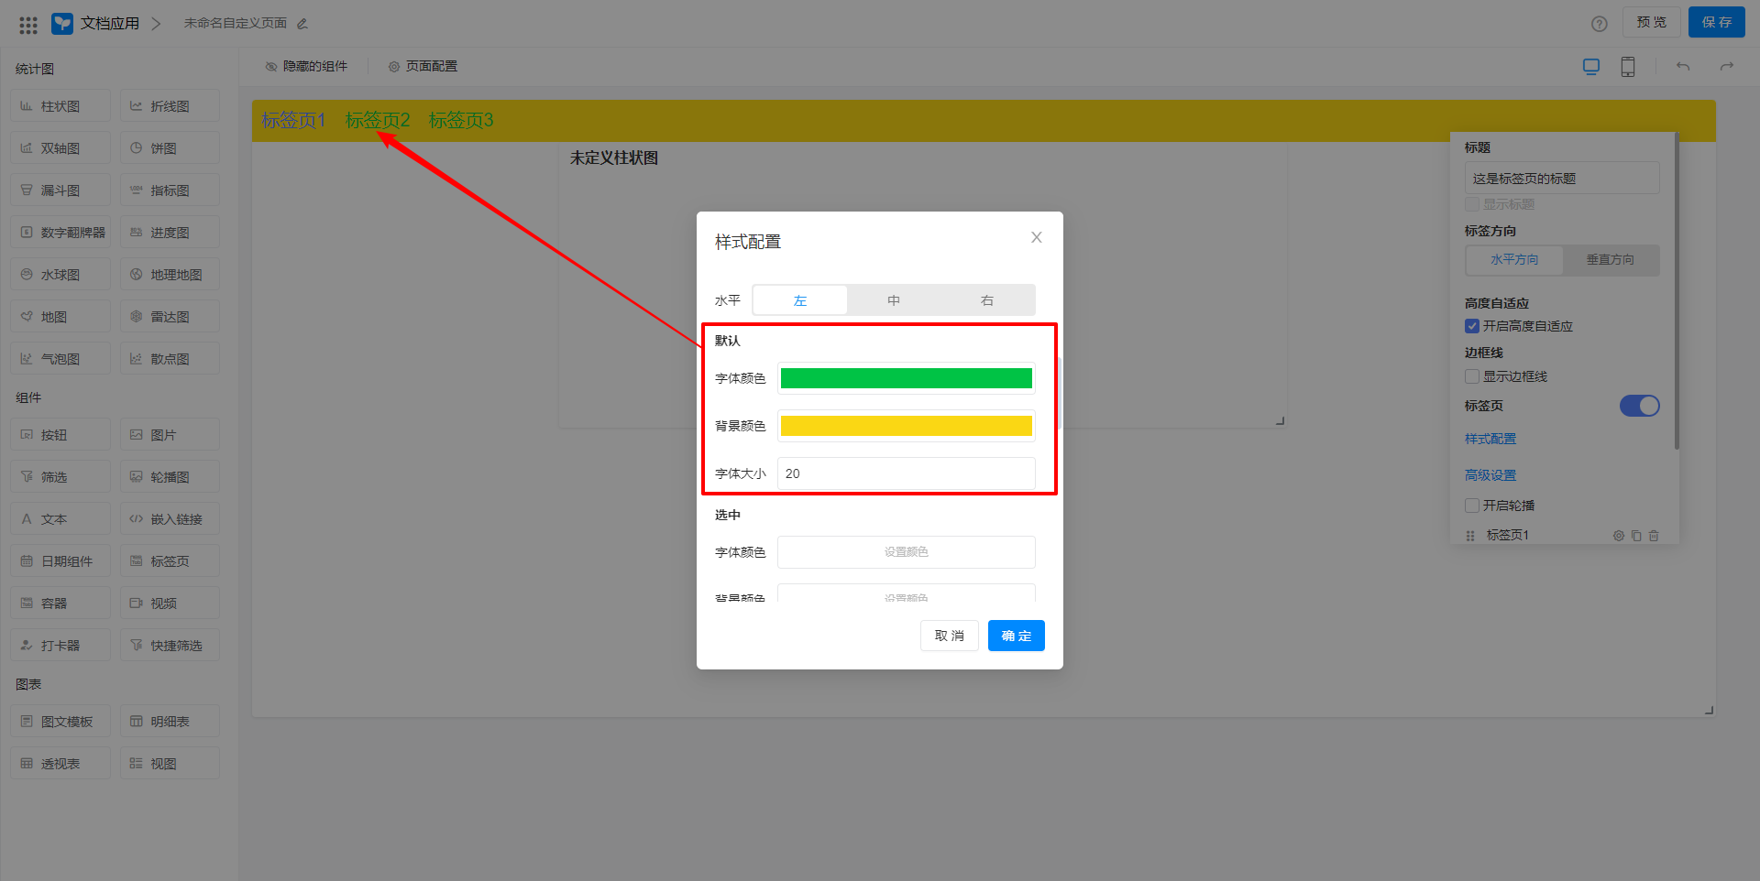1760x881 pixels.
Task: Click the redo arrow icon
Action: (x=1727, y=67)
